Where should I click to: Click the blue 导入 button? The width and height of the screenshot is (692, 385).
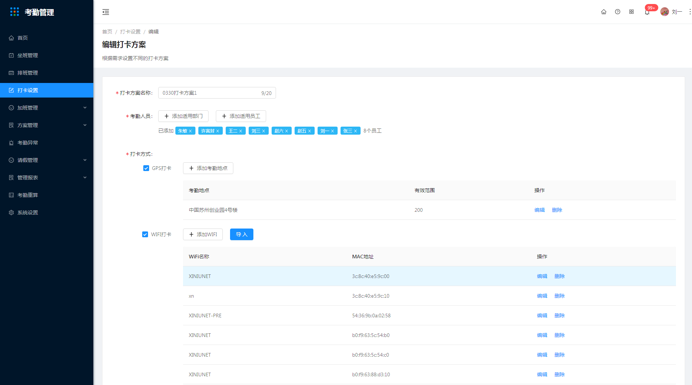pos(242,234)
